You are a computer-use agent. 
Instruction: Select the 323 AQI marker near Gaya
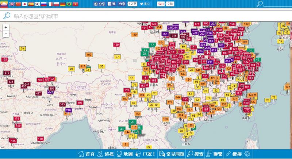62,104
